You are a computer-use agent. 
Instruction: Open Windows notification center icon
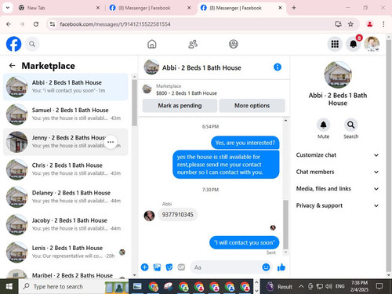[379, 287]
